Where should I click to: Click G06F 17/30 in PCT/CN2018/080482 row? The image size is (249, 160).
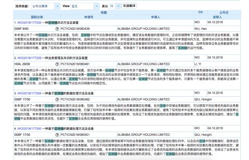tap(22, 100)
